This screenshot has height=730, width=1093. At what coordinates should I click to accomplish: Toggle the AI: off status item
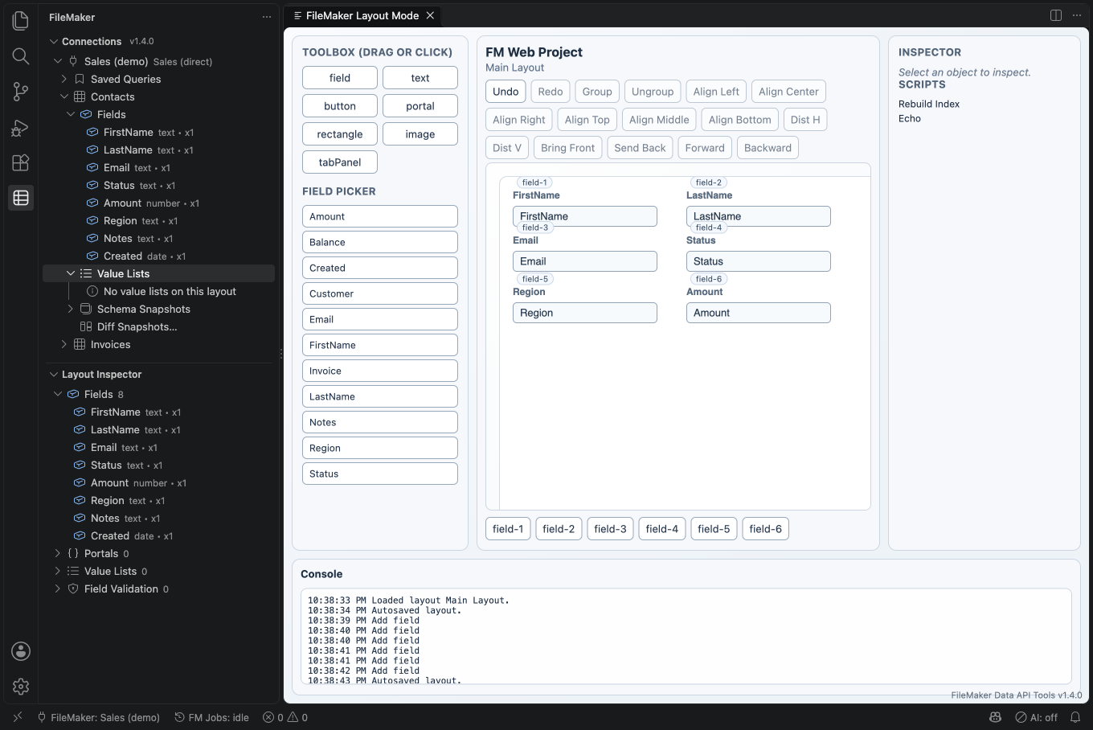[x=1036, y=717]
